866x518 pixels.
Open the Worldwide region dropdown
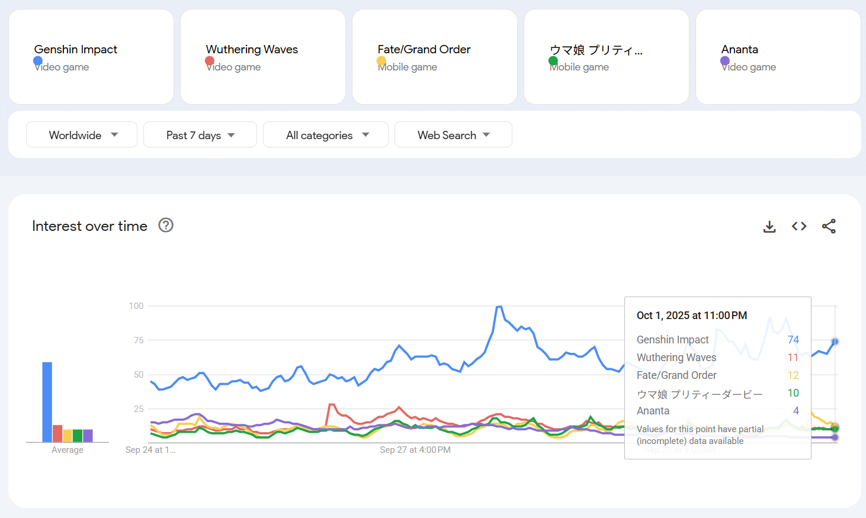82,135
